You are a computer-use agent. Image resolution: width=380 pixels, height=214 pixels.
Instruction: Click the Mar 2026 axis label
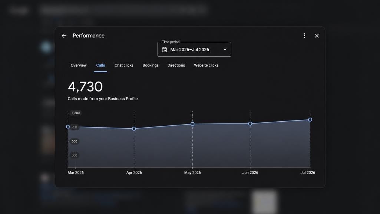pos(76,172)
